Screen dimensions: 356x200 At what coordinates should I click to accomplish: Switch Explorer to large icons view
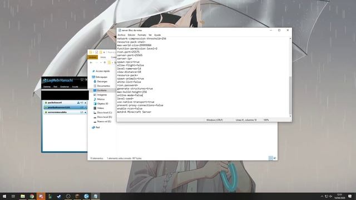click(274, 158)
